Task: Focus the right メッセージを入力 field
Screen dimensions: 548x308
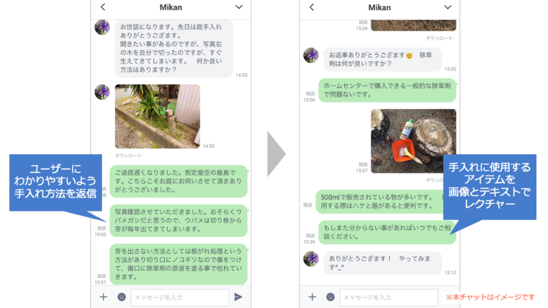Action: (x=388, y=298)
